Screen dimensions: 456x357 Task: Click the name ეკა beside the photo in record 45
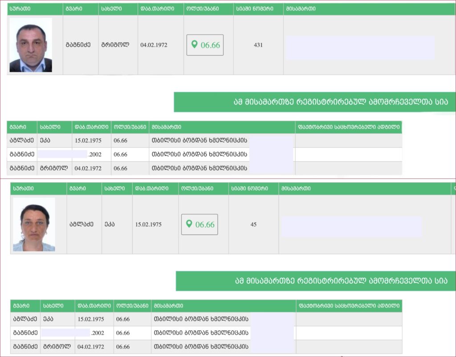110,225
